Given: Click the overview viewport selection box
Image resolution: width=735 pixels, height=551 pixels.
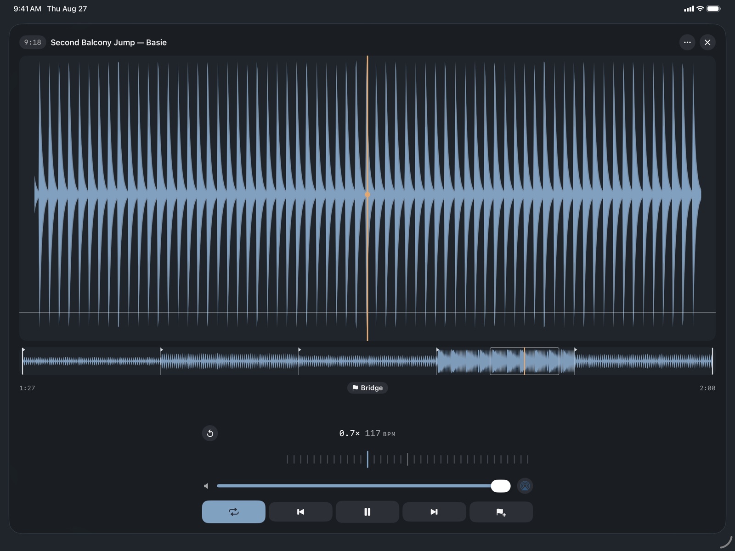Looking at the screenshot, I should (x=525, y=361).
